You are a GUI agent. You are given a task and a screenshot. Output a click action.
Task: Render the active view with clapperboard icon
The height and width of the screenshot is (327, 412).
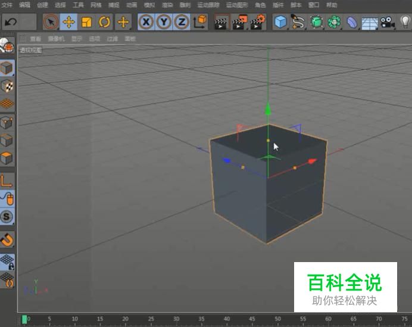(x=221, y=22)
